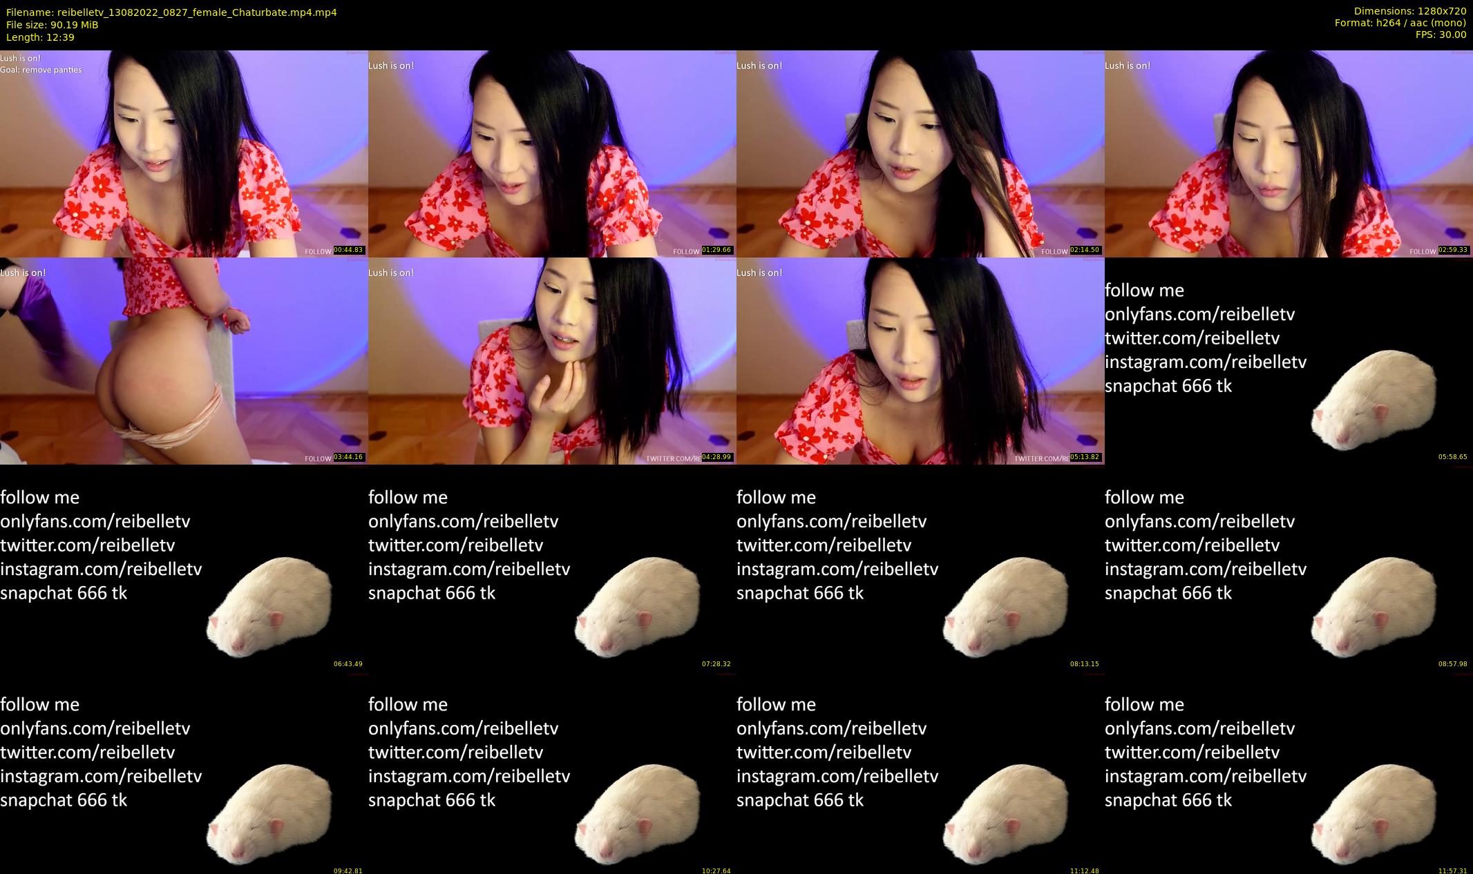Click the thumbnail timestamped 00:44.83
The height and width of the screenshot is (874, 1473).
coord(184,153)
